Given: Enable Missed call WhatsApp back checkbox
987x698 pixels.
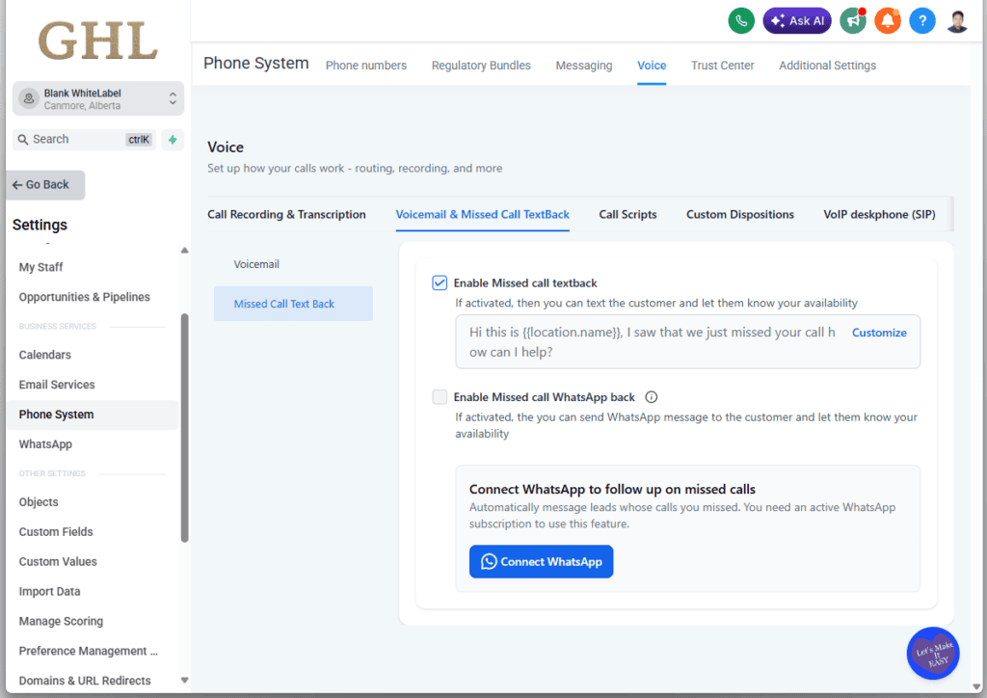Looking at the screenshot, I should [440, 396].
